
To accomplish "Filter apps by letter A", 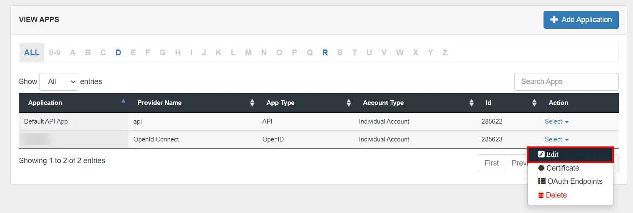I will [73, 52].
